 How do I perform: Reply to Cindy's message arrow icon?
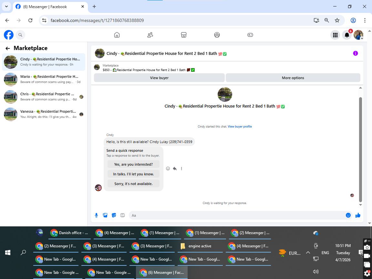(175, 169)
